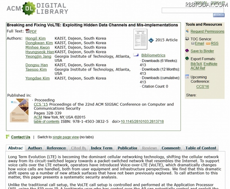
Task: Click the PDF icon beside Full Text
Action: tap(27, 31)
